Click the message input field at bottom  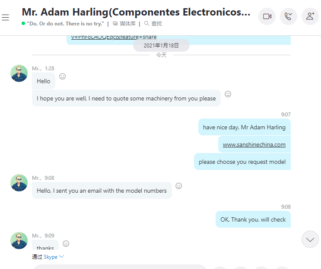(x=120, y=267)
